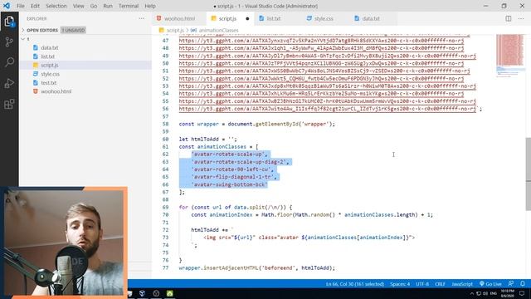This screenshot has width=531, height=299.
Task: Click animationClasses in the breadcrumb
Action: click(x=218, y=30)
